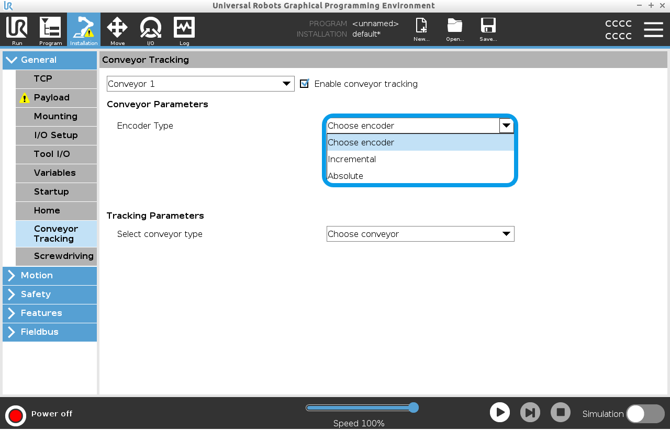
Task: Toggle the Simulation switch
Action: pos(645,414)
